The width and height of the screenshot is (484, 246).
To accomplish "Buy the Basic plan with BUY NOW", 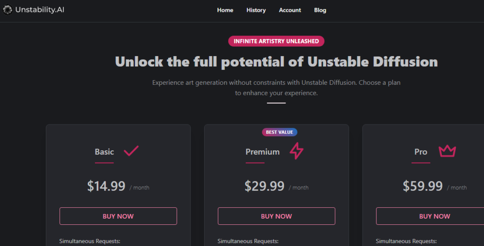I will (x=118, y=216).
